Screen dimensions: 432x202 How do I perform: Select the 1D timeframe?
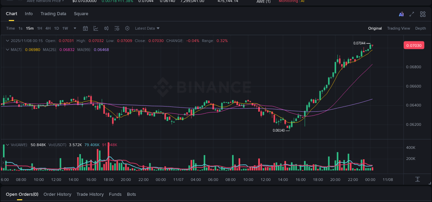tap(56, 28)
